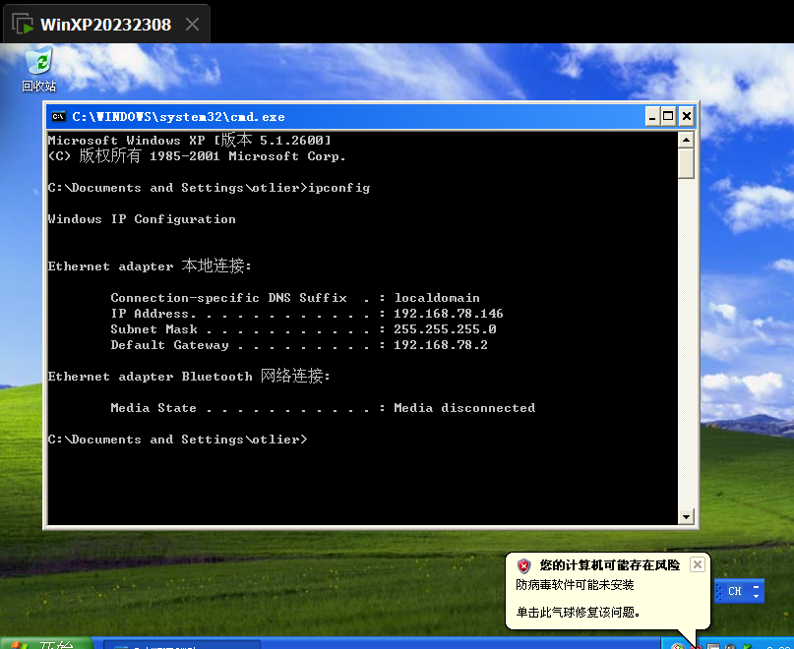The width and height of the screenshot is (794, 649).
Task: Click the 'Media disconnected' text
Action: point(464,407)
